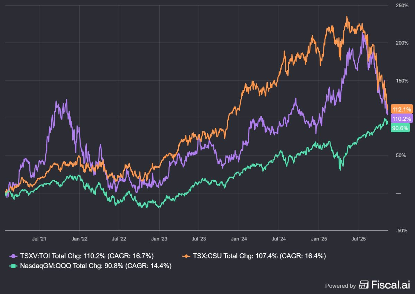Toggle the TSX:CSU Total Chg series label
Image resolution: width=415 pixels, height=294 pixels.
click(x=259, y=256)
